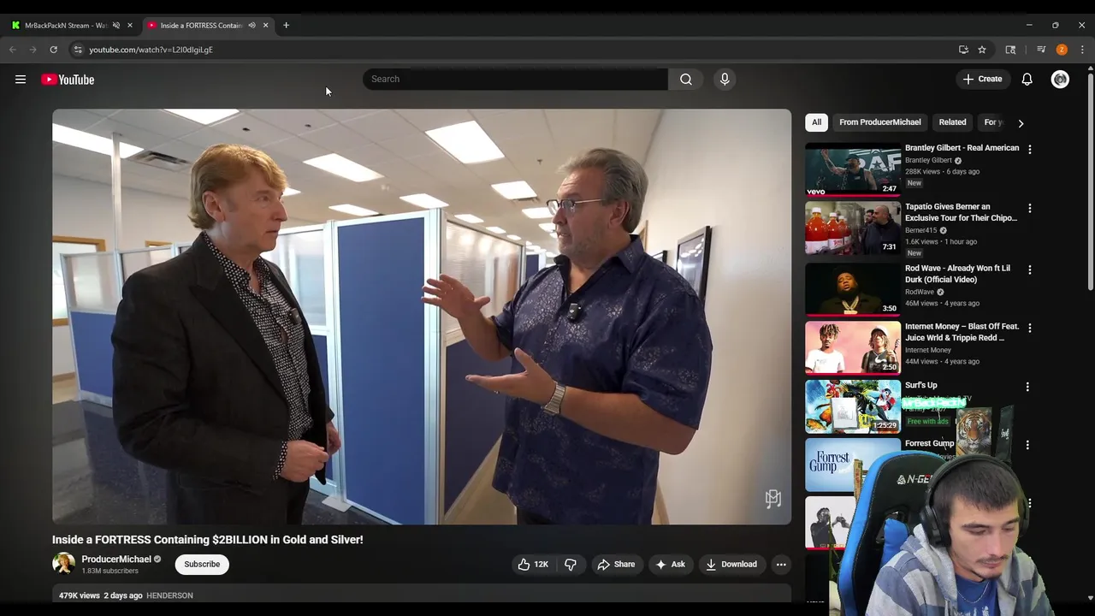The height and width of the screenshot is (616, 1095).
Task: Focus the YouTube search input field
Action: click(515, 80)
